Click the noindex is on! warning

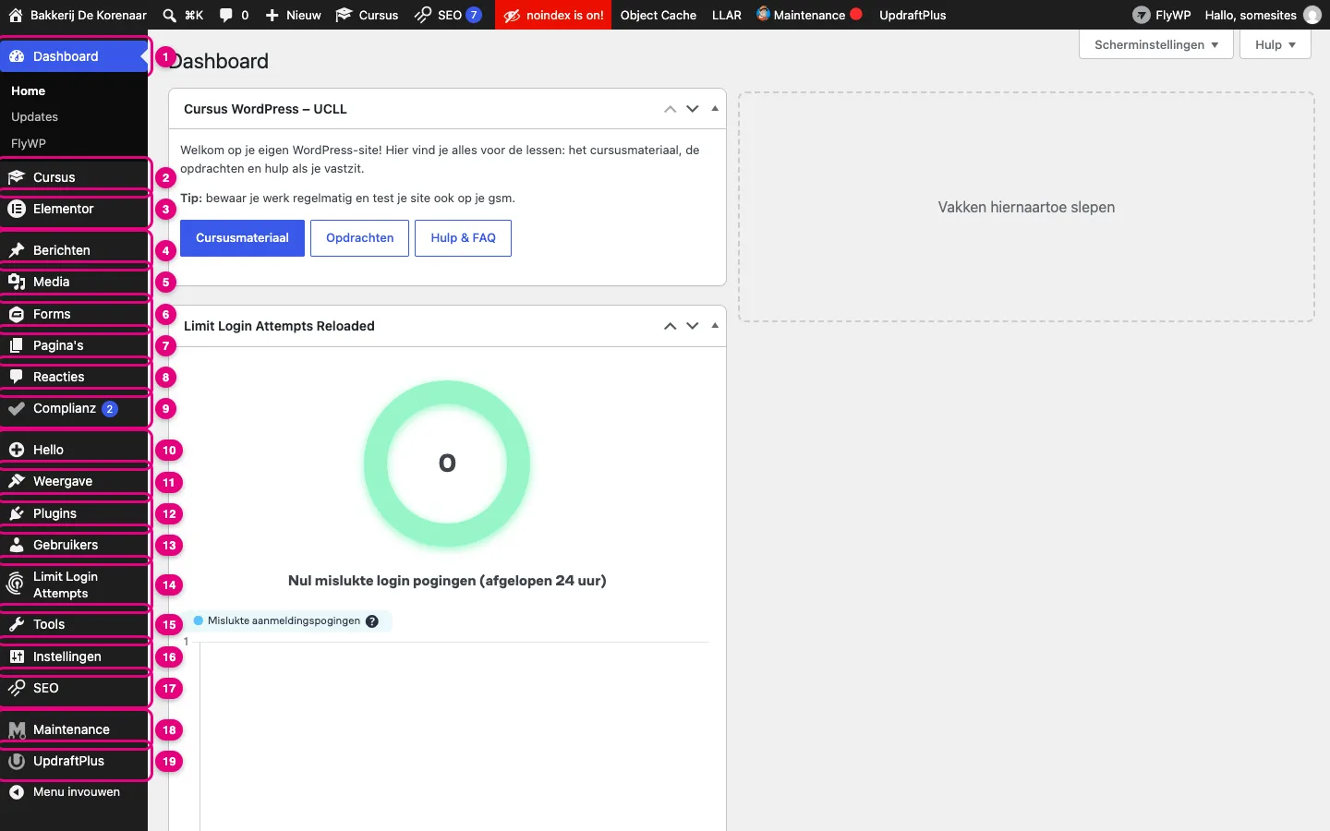[553, 15]
